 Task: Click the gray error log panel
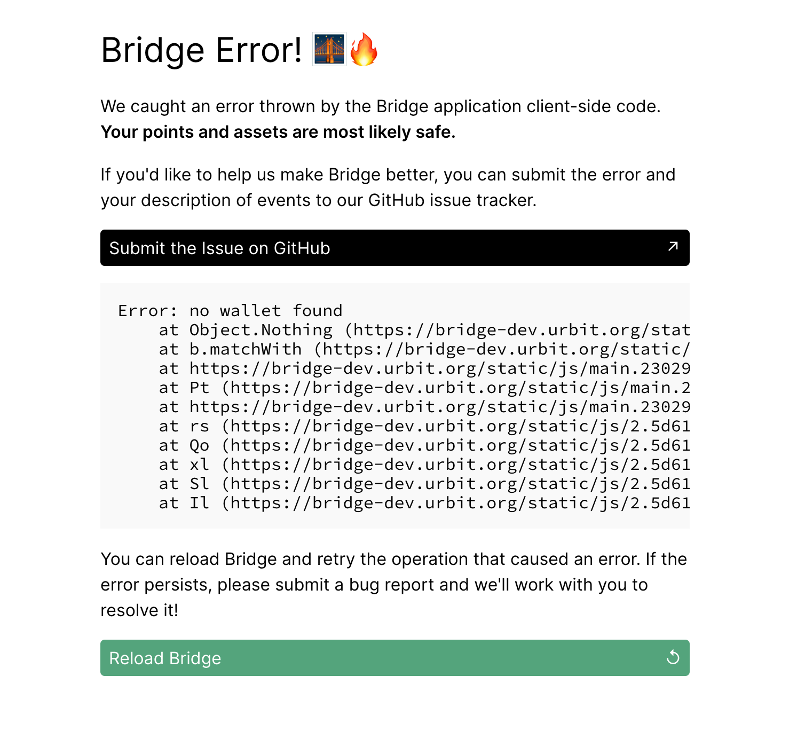click(x=395, y=406)
